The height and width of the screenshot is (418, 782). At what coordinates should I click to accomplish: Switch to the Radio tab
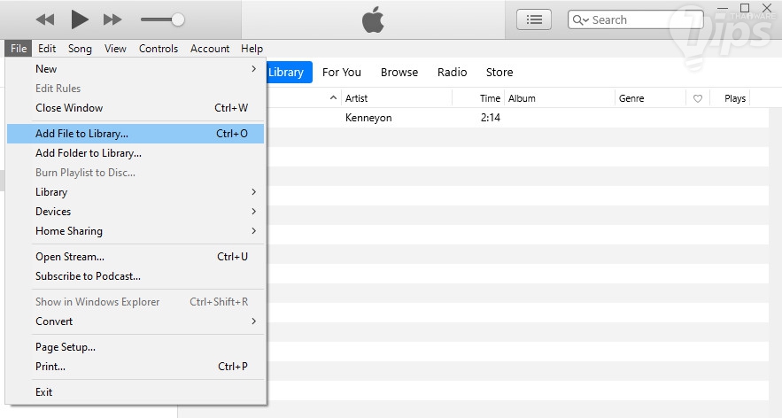coord(453,73)
